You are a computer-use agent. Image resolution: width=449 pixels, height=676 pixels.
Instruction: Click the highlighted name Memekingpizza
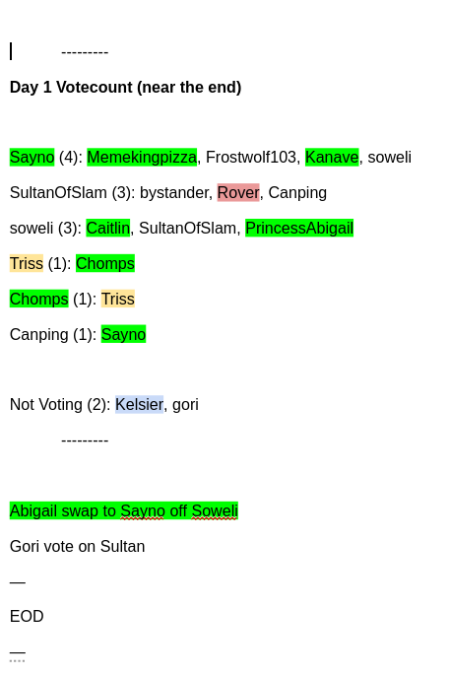tap(142, 157)
